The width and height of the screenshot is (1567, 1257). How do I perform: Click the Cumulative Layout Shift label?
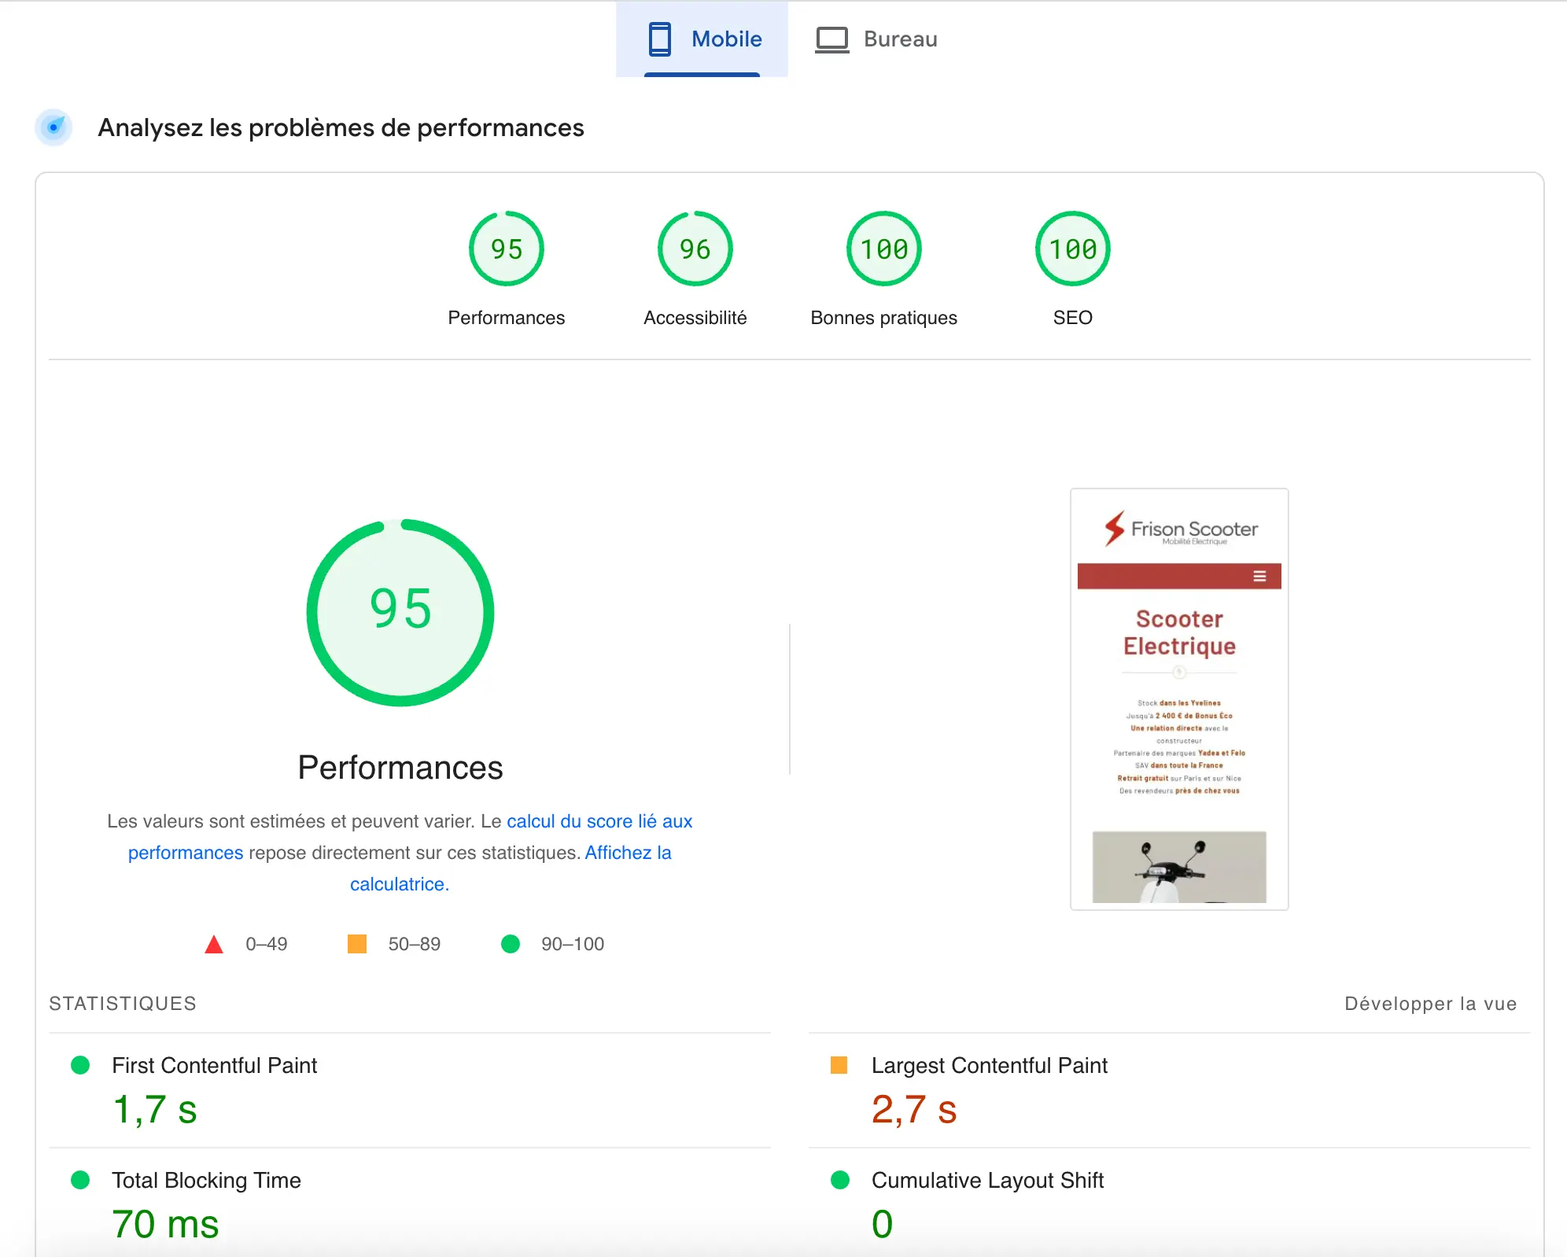pyautogui.click(x=987, y=1180)
